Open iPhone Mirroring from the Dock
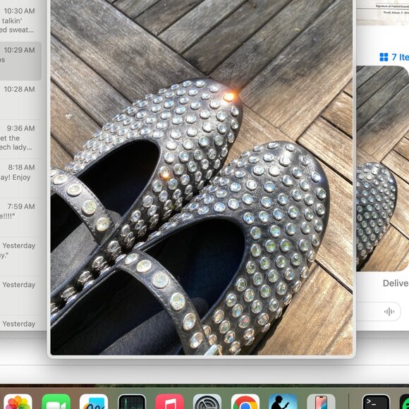Screen dimensions: 409x409 321,402
